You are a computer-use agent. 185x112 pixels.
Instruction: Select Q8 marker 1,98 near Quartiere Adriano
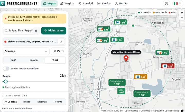pyautogui.click(x=104, y=29)
